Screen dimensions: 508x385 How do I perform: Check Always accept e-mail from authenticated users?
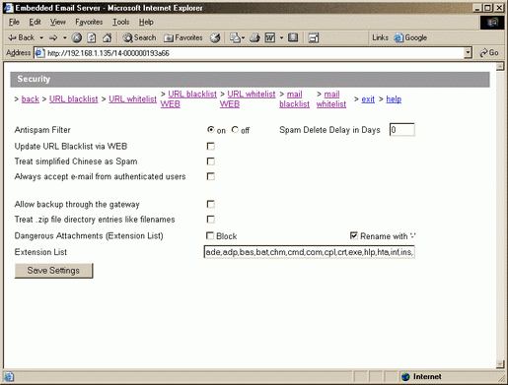[211, 176]
